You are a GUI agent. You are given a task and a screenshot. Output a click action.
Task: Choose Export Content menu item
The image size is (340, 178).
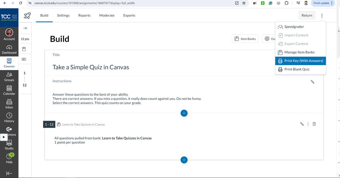(x=300, y=44)
